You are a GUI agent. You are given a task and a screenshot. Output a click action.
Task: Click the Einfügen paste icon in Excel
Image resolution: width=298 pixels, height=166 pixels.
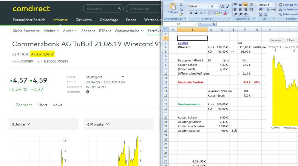tap(172, 7)
